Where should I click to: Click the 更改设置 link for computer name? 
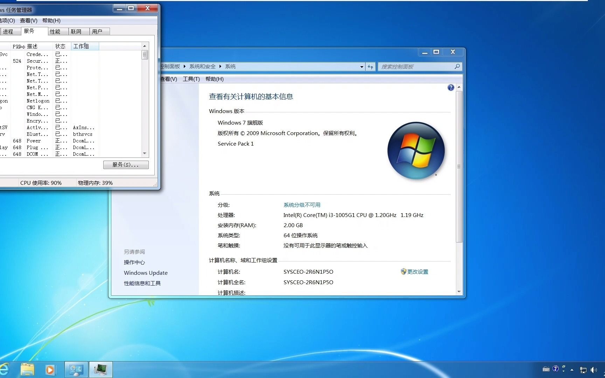click(418, 271)
